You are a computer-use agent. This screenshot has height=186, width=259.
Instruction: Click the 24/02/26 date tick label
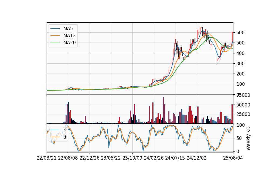[x=154, y=158]
